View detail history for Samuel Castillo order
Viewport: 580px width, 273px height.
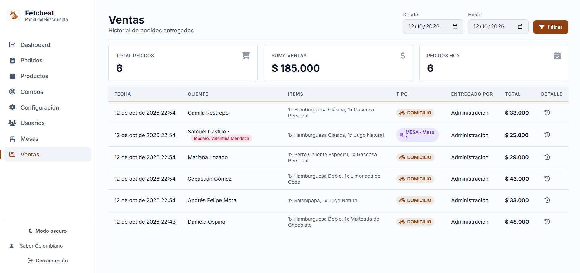(x=547, y=135)
